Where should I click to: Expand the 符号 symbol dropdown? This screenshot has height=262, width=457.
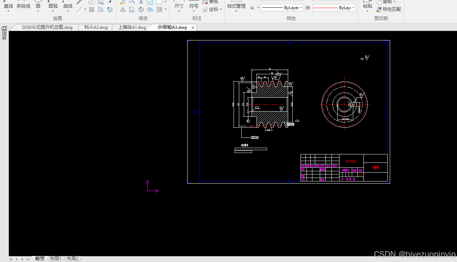click(193, 11)
